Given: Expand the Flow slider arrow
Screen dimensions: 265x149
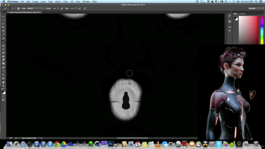Looking at the screenshot, I should coord(75,8).
